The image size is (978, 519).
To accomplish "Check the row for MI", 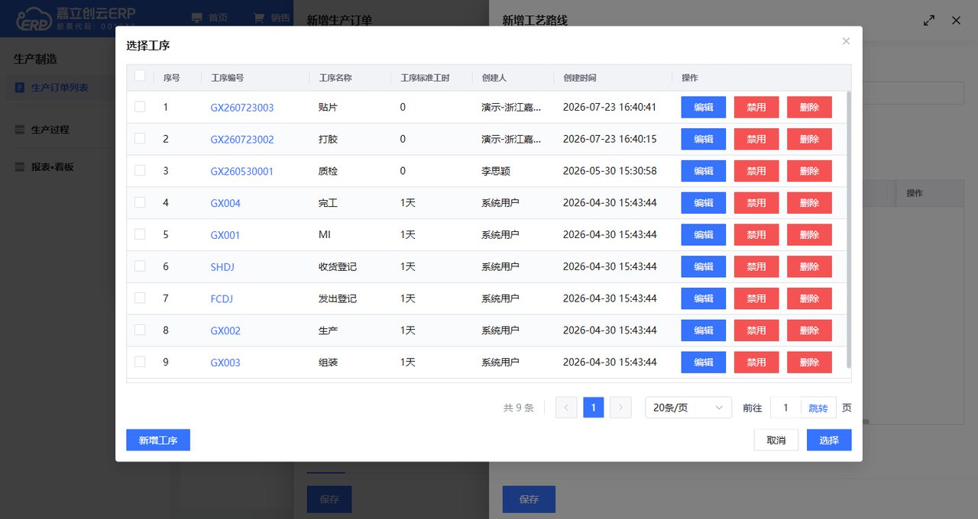I will click(x=140, y=234).
